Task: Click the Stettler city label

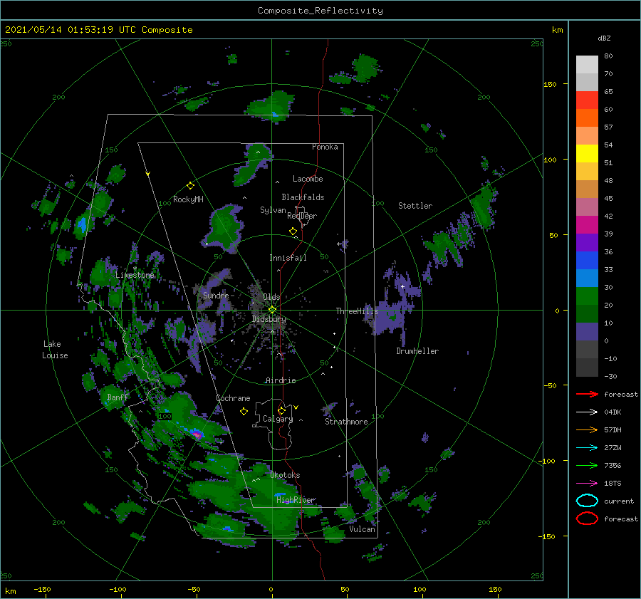Action: (415, 206)
